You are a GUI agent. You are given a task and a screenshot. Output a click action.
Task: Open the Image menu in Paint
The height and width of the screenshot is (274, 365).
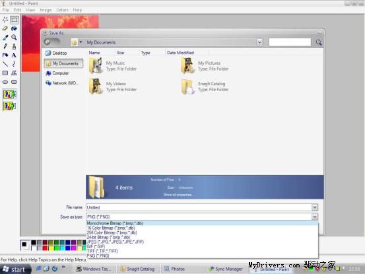pyautogui.click(x=46, y=10)
